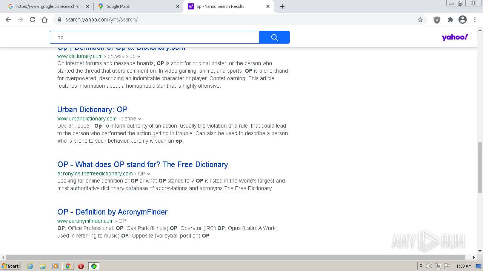This screenshot has width=483, height=271.
Task: Close the Yahoo Search Results tab
Action: click(x=268, y=6)
